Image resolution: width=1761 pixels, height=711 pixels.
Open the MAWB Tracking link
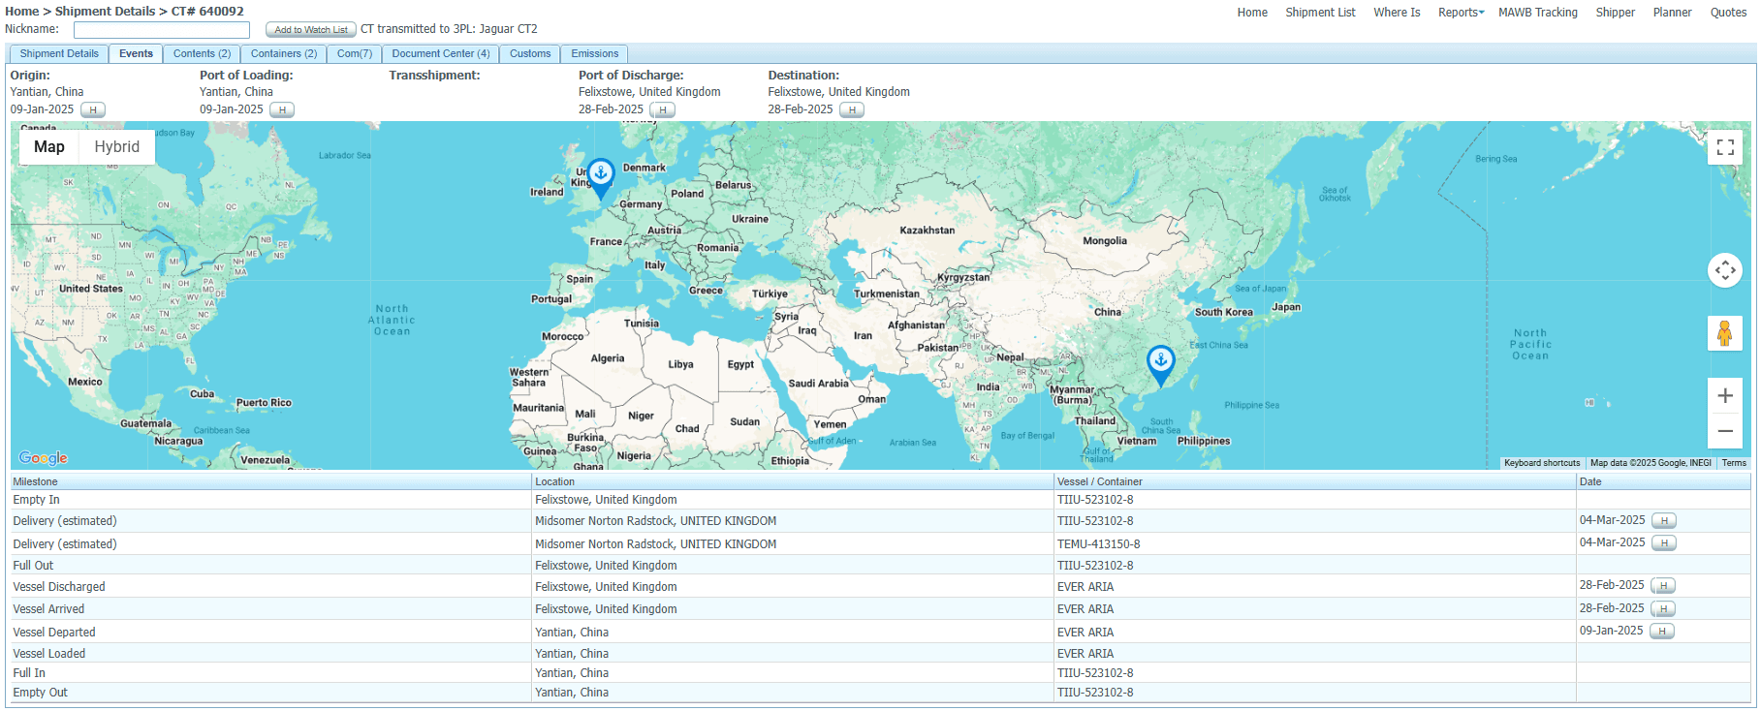[x=1537, y=13]
